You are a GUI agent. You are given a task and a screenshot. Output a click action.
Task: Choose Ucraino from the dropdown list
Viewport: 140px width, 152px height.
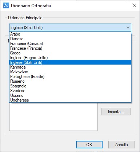click(x=70, y=95)
